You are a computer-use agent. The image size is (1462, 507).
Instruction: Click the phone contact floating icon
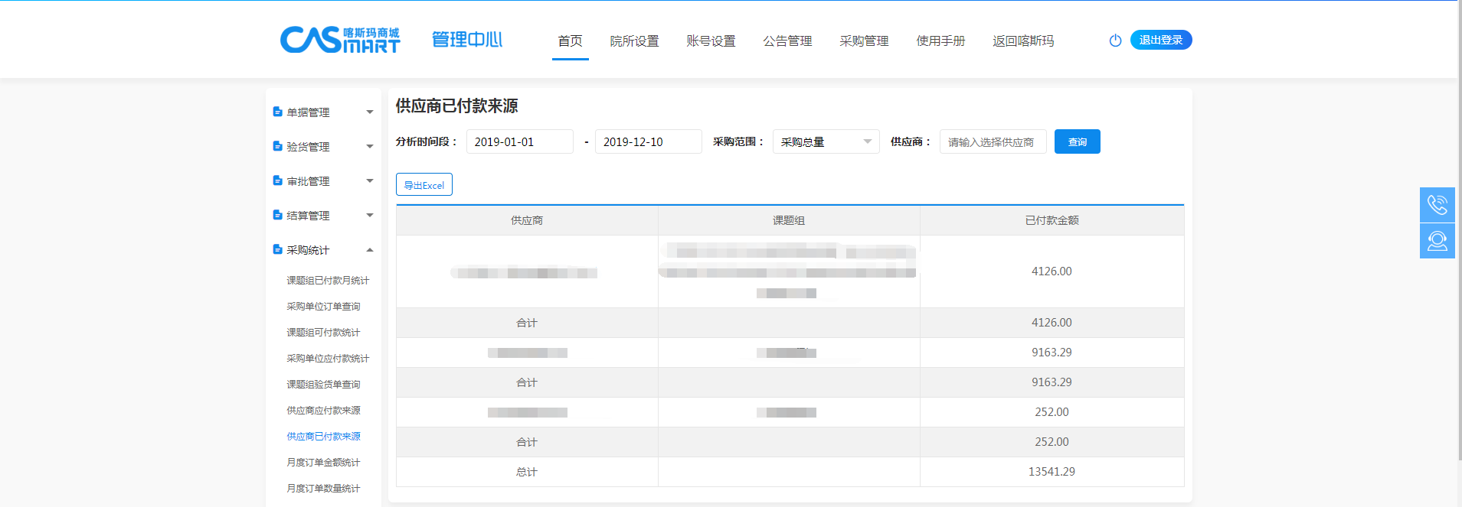tap(1437, 205)
